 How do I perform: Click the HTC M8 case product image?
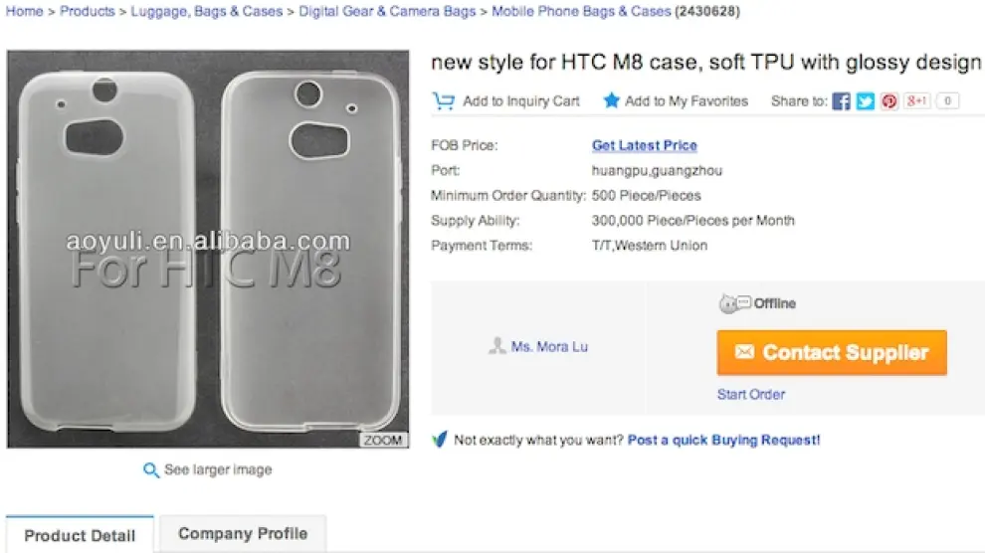pos(208,249)
